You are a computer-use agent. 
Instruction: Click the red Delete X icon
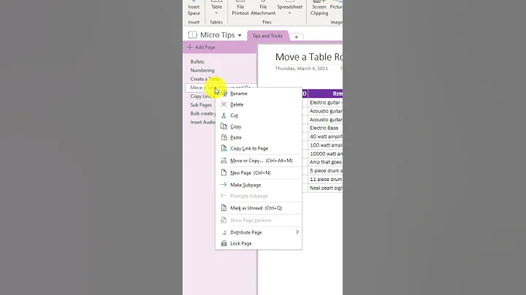[x=224, y=104]
